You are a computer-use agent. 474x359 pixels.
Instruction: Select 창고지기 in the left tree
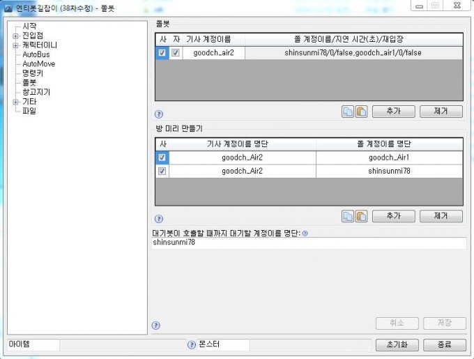click(36, 92)
